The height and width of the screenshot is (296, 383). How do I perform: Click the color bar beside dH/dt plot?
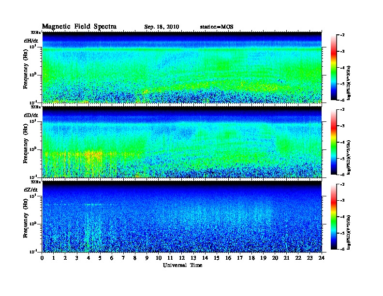click(x=334, y=67)
